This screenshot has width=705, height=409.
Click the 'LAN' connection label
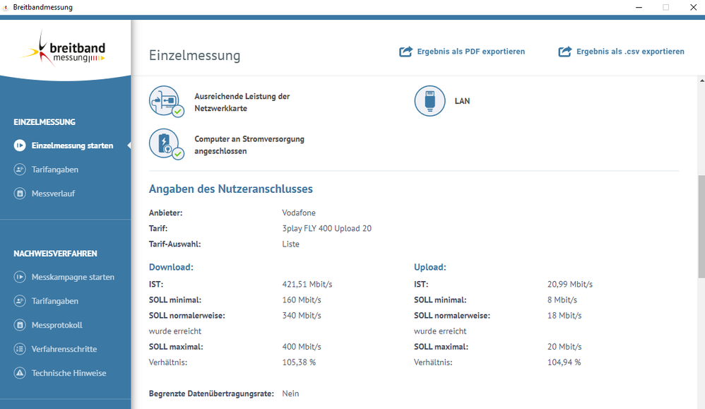462,101
